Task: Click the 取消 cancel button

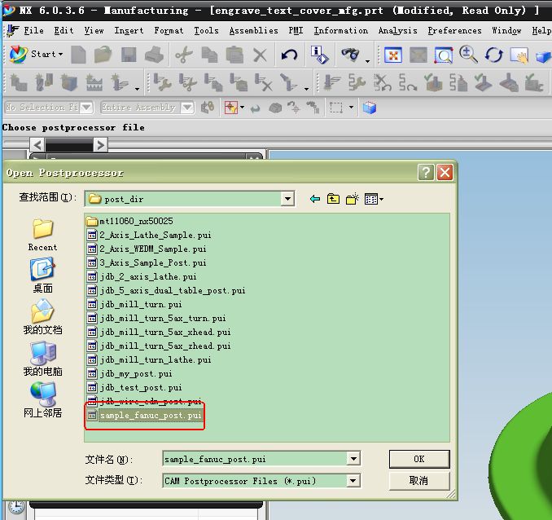Action: [419, 481]
